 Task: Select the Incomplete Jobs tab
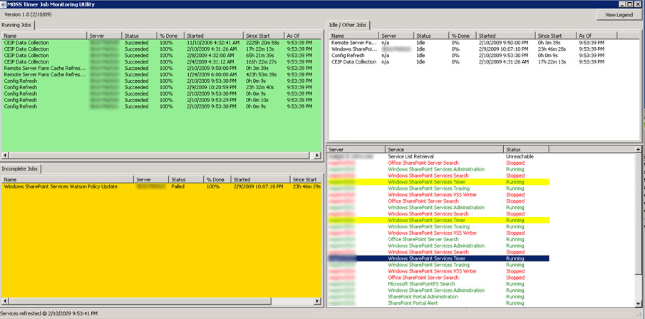20,169
